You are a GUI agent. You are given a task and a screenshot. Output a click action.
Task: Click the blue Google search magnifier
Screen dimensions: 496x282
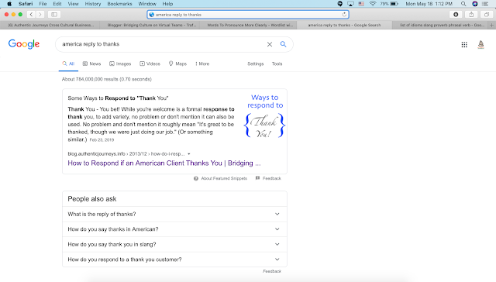pos(283,44)
